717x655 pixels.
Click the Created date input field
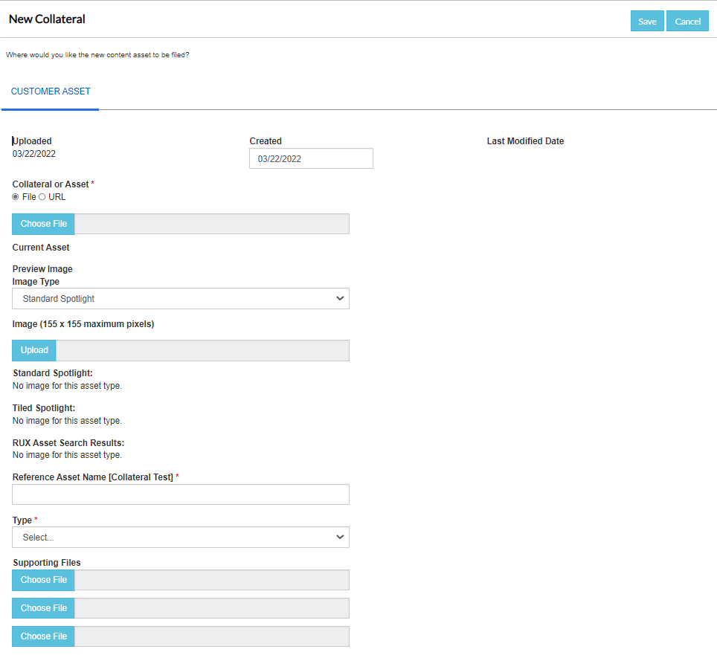click(x=311, y=158)
